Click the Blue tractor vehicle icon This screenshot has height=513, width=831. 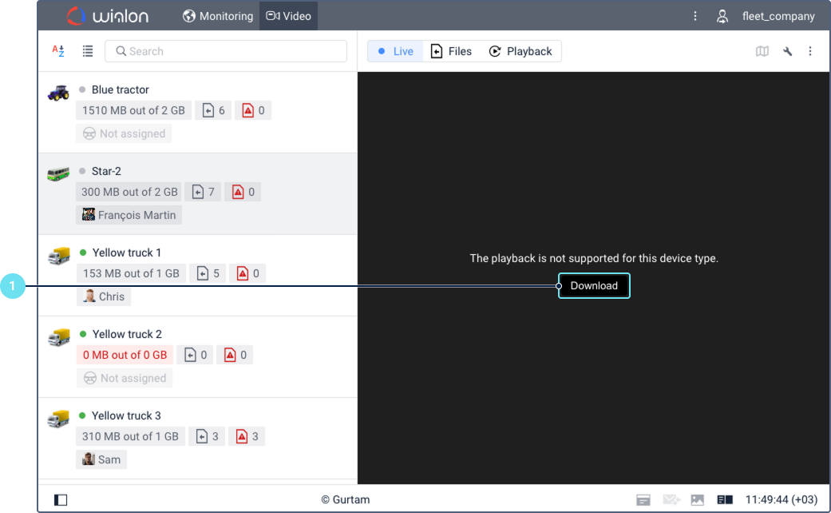[x=58, y=93]
